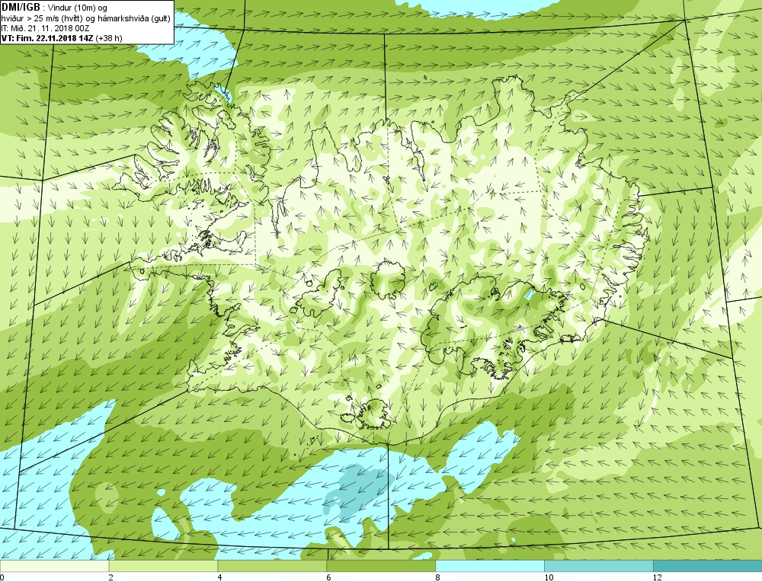
Task: Click the legend swatch above 12 m/s
Action: point(708,566)
